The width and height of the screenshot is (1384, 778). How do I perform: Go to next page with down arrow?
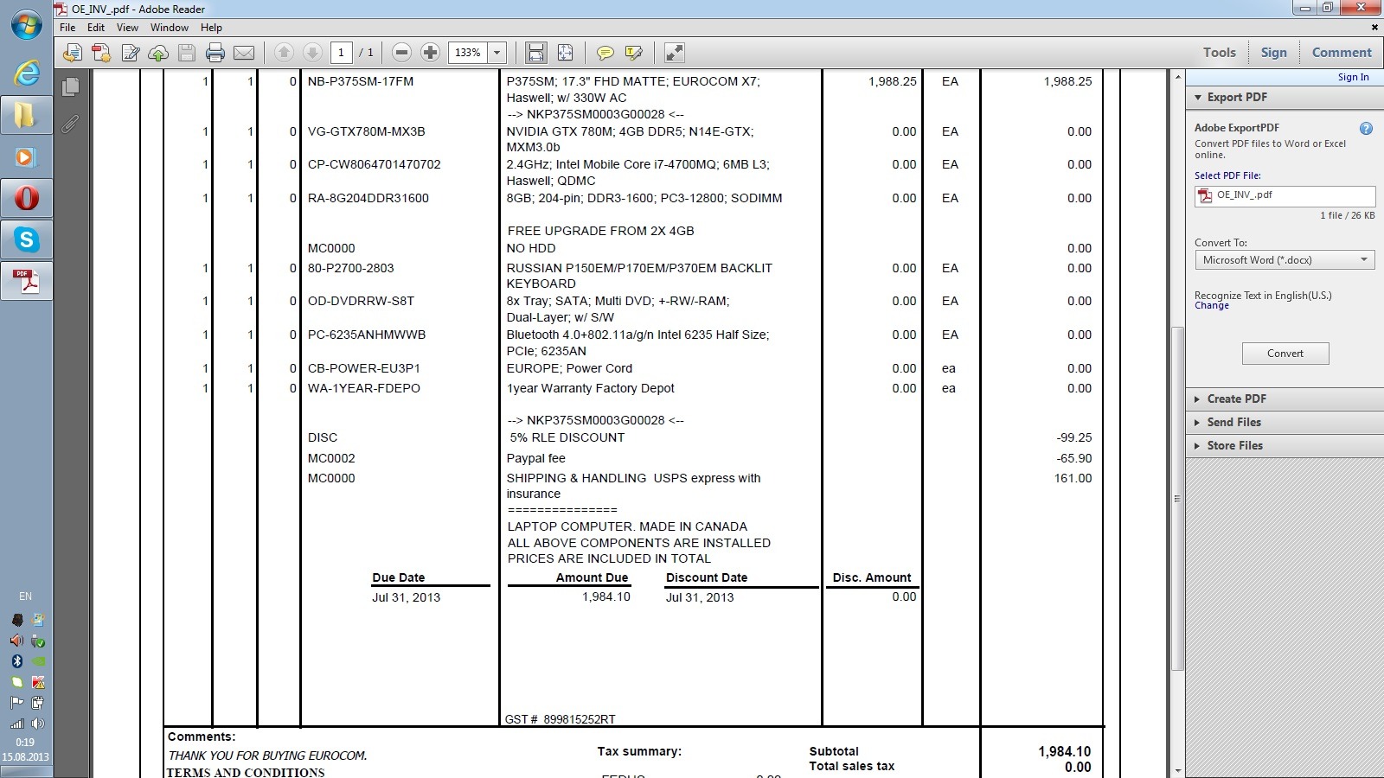pos(312,53)
